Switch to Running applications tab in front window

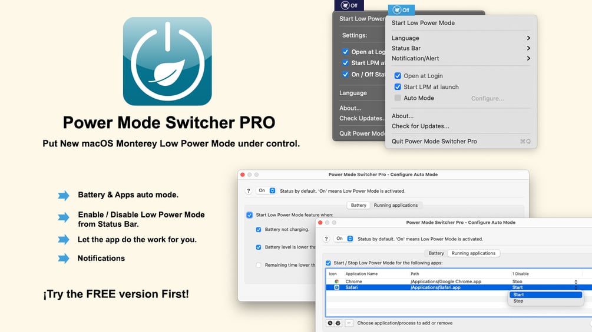coord(474,253)
